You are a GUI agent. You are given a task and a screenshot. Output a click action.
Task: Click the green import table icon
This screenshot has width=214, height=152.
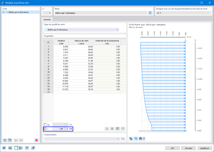117,129
